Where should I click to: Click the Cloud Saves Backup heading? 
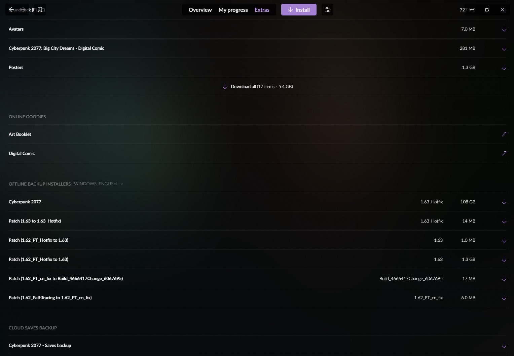33,328
